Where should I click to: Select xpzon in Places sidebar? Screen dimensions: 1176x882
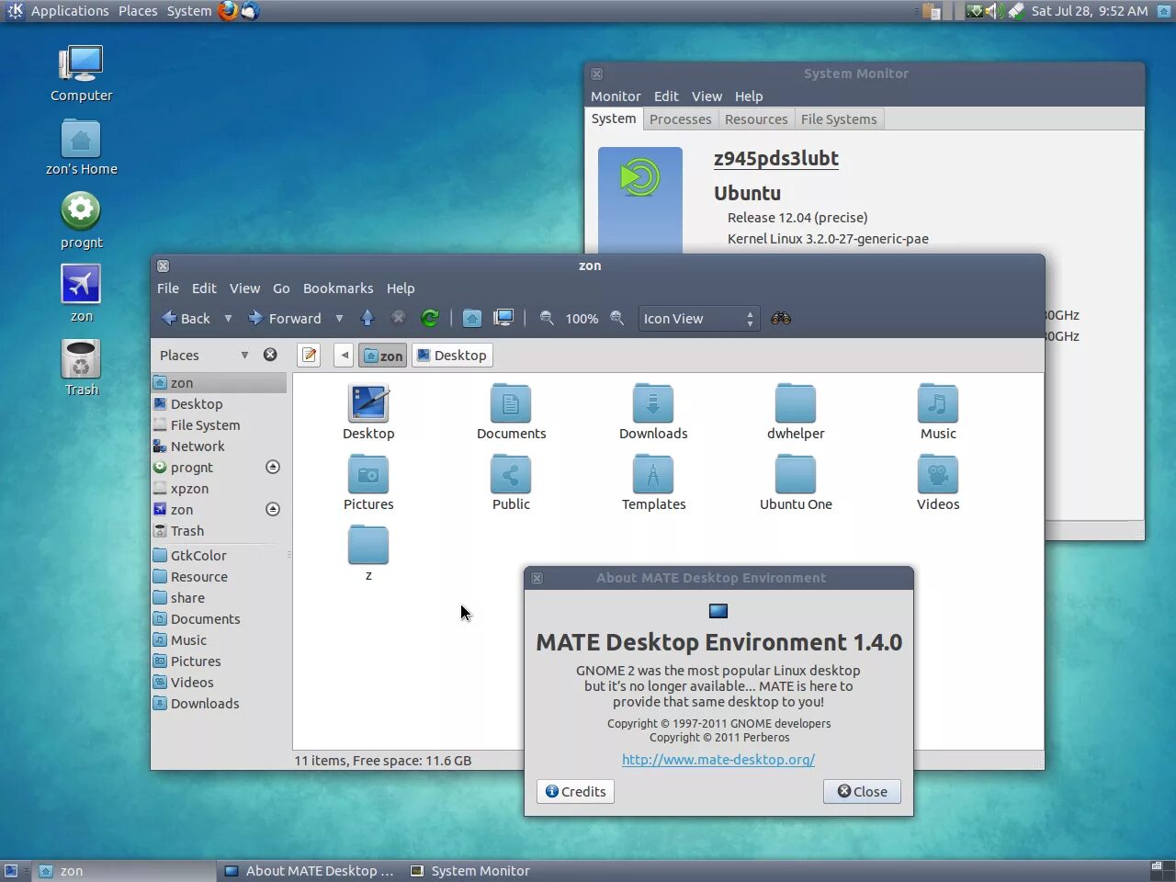pos(220,488)
